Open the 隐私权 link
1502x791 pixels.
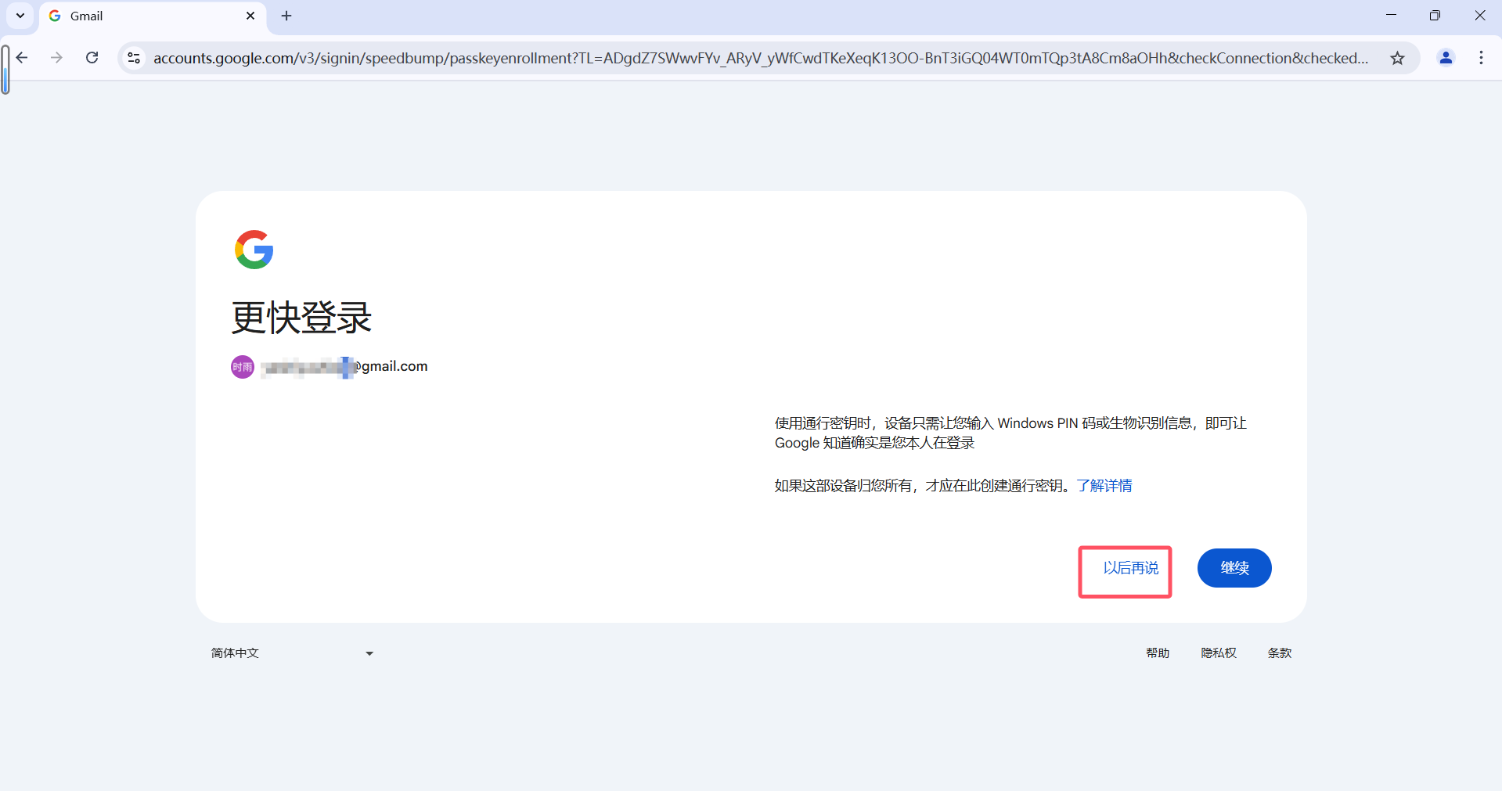[1219, 653]
